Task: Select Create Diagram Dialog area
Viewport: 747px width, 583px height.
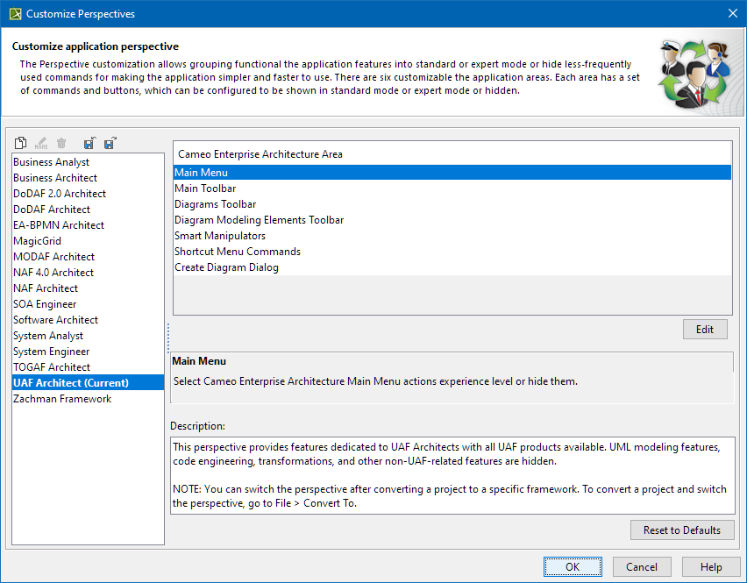Action: [x=226, y=267]
